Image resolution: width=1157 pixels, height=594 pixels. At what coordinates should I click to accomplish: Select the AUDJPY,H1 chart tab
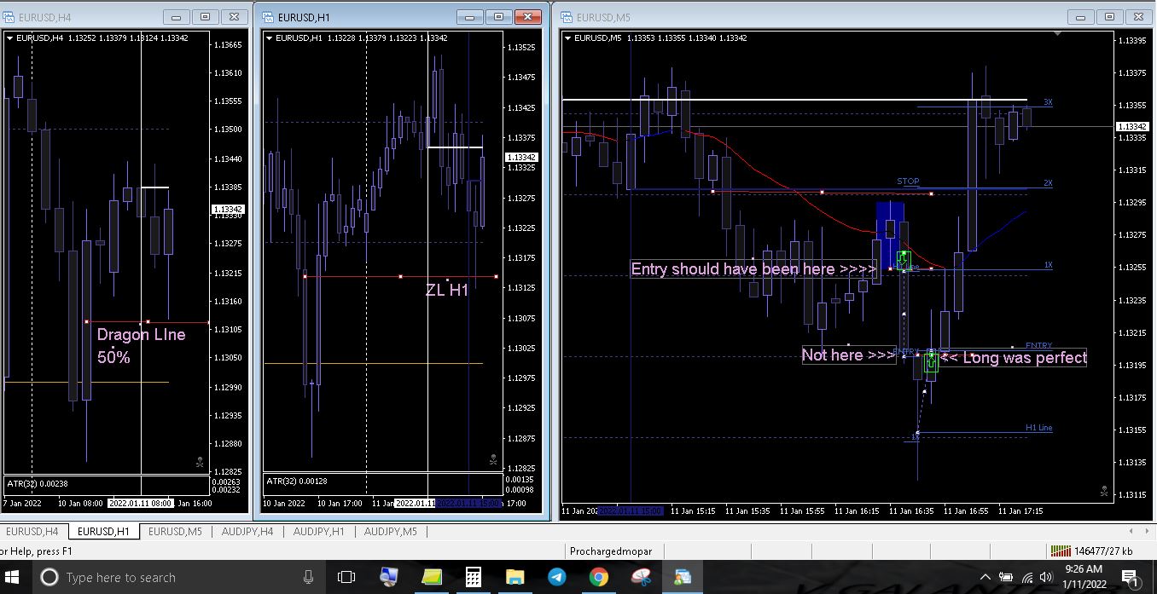pos(318,531)
